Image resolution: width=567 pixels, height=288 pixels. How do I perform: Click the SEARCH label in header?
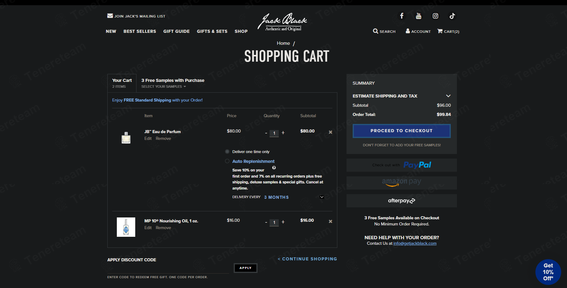point(388,32)
